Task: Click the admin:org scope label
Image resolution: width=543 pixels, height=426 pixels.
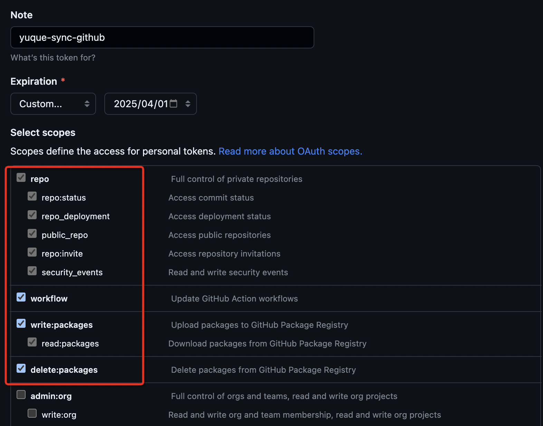Action: [51, 396]
